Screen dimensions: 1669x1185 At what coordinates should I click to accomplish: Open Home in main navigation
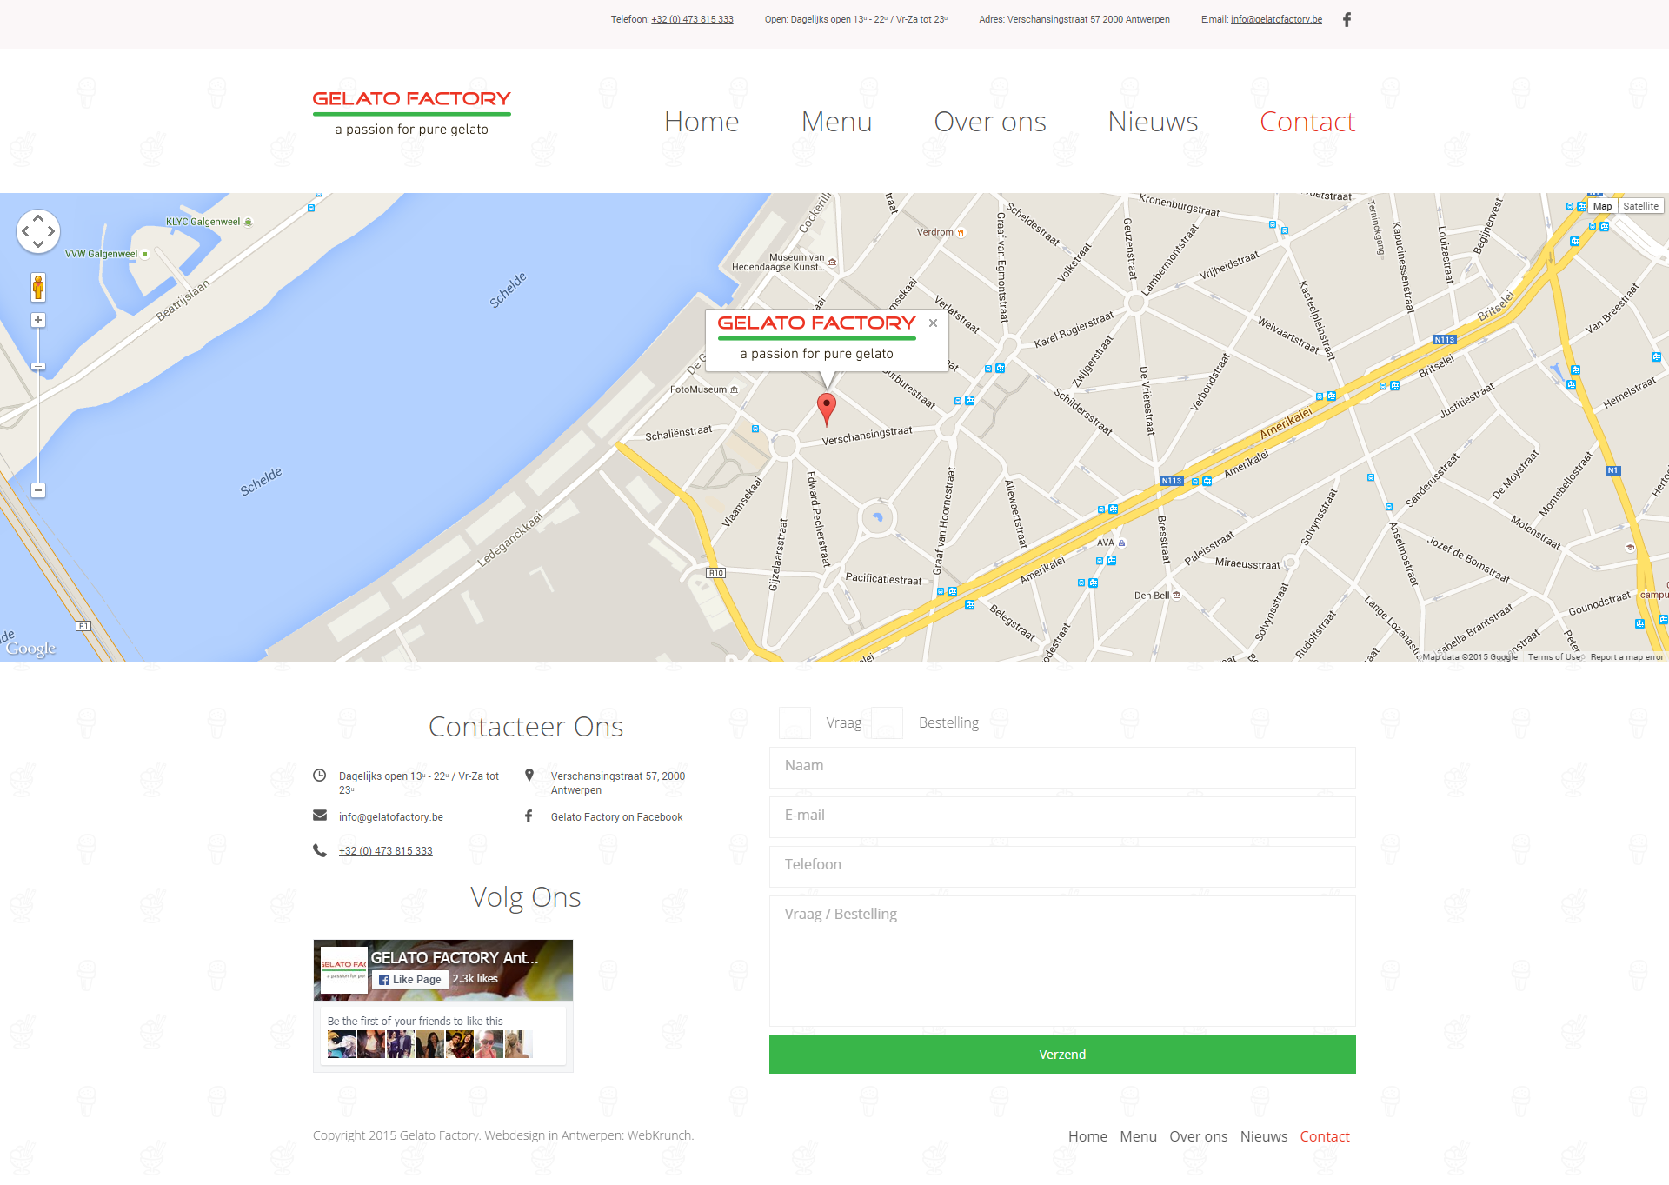tap(702, 122)
